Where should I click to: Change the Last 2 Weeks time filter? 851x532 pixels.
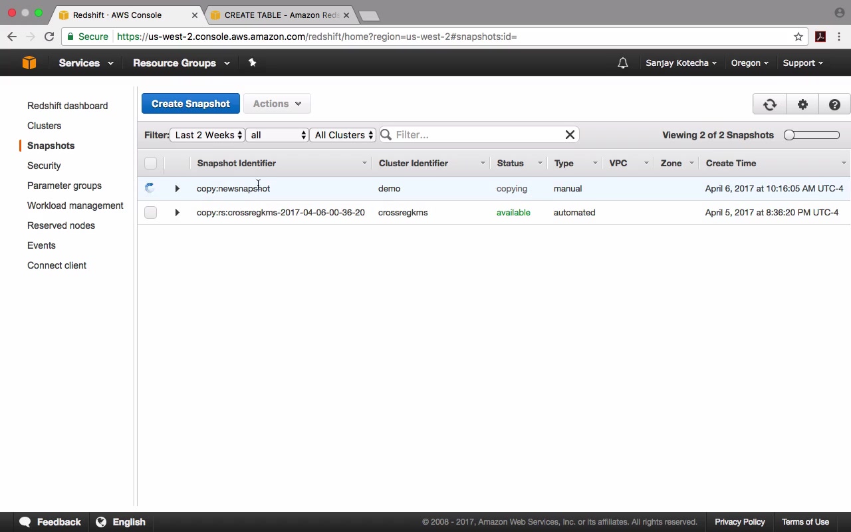click(x=208, y=135)
